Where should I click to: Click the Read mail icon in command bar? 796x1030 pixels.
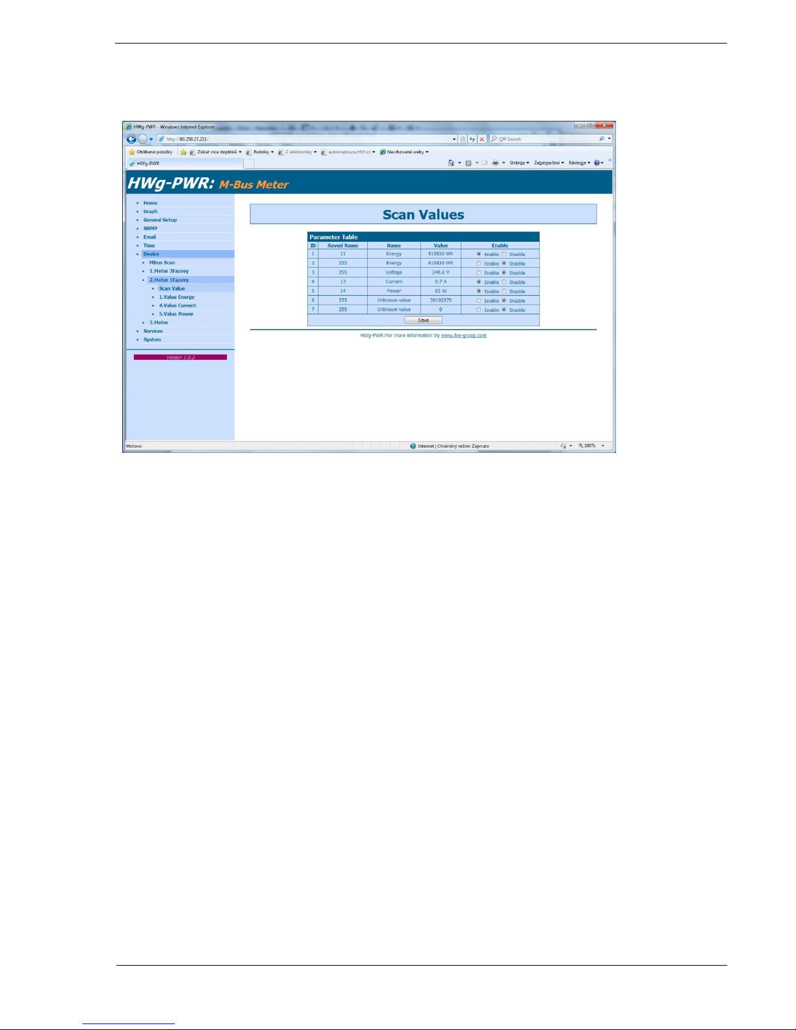pyautogui.click(x=484, y=163)
